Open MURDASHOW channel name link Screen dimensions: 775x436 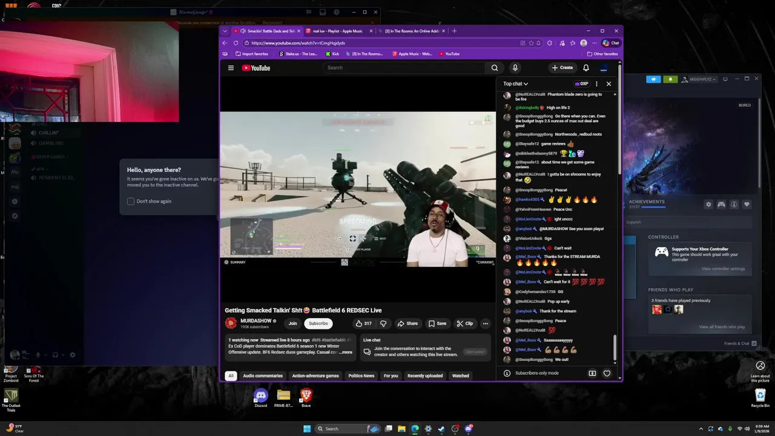coord(256,321)
